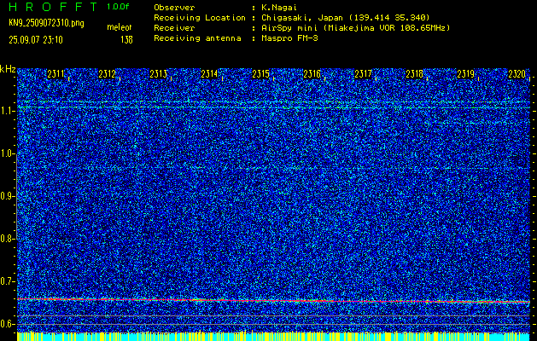Click the red carrier signal line
The width and height of the screenshot is (537, 341).
pos(273,301)
